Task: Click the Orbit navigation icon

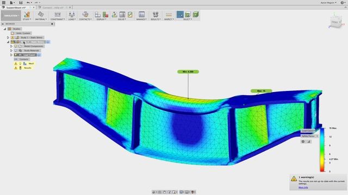Action: pyautogui.click(x=154, y=192)
